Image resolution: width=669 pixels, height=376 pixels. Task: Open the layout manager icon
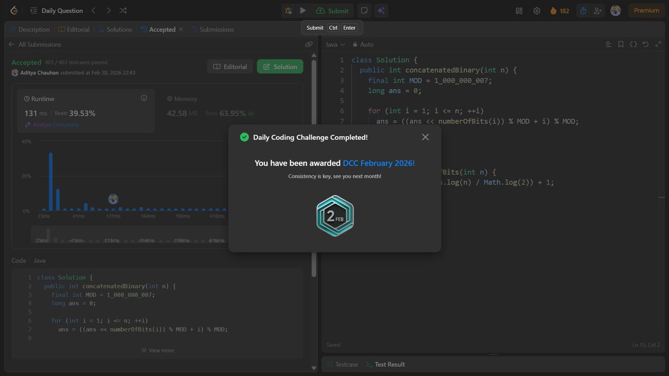click(519, 11)
